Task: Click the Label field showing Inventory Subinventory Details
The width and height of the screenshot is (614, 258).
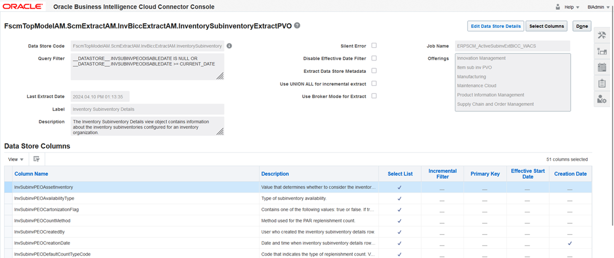Action: tap(147, 109)
